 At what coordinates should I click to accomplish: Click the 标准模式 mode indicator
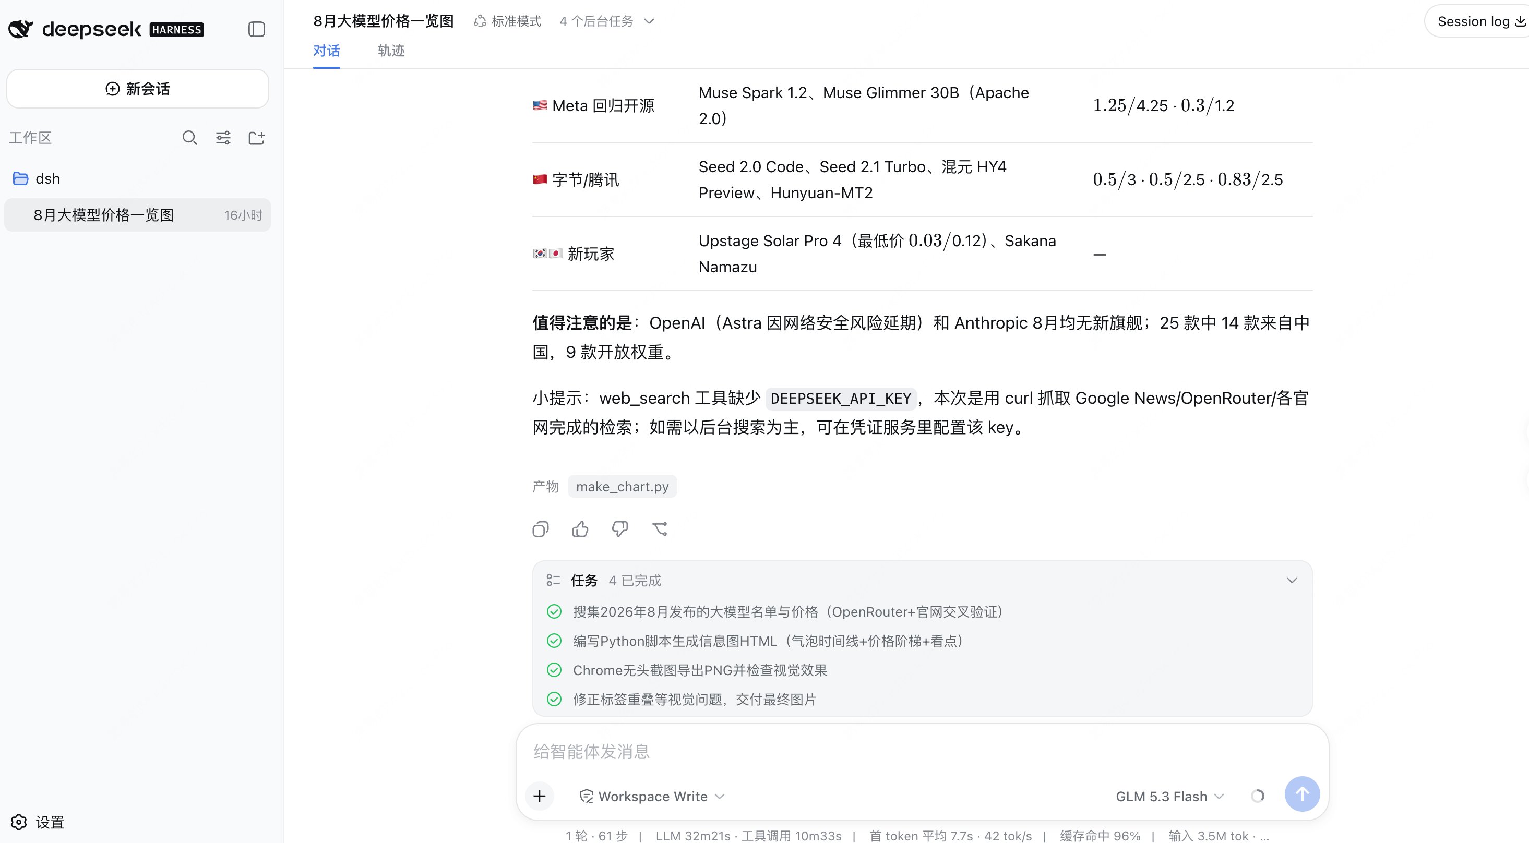507,21
